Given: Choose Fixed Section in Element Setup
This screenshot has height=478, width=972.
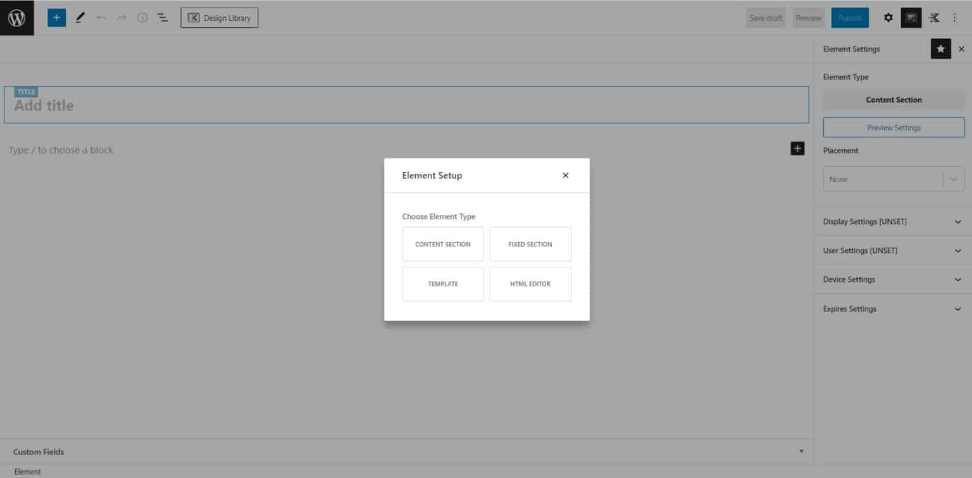Looking at the screenshot, I should point(530,243).
